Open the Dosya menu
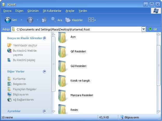Viewport: 162px width, 121px height. pos(7,11)
